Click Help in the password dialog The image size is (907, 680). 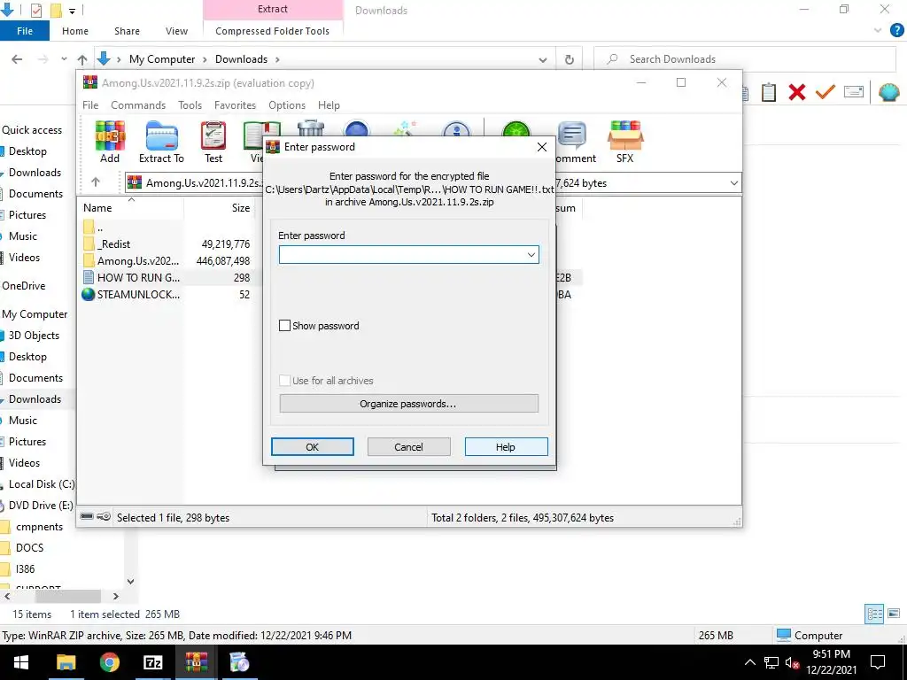tap(506, 446)
